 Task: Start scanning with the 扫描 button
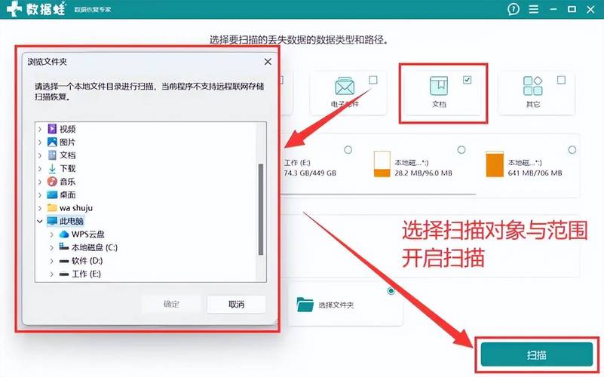(x=536, y=354)
